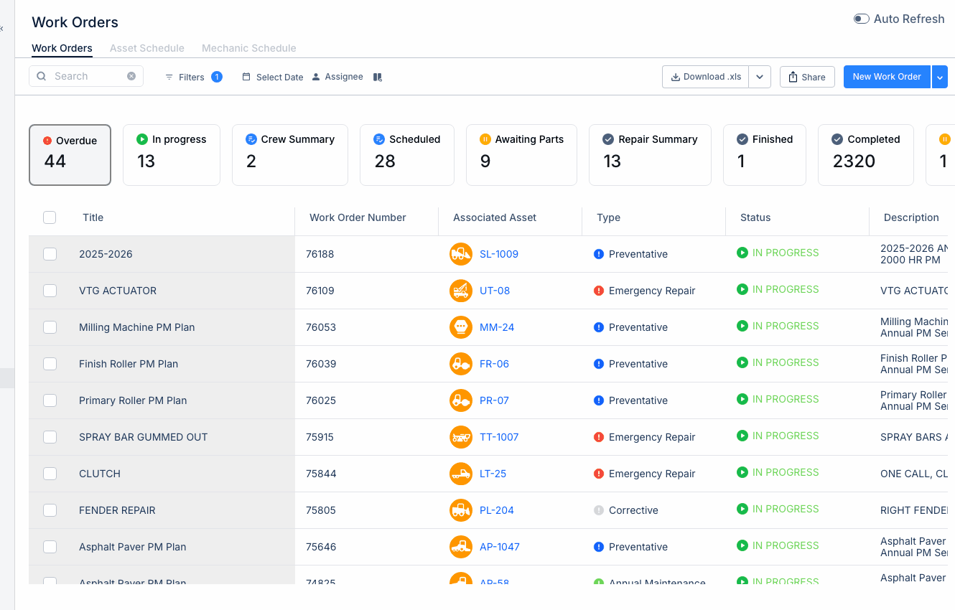Select the Crew Summary card
Screen dimensions: 955x610
[x=290, y=155]
